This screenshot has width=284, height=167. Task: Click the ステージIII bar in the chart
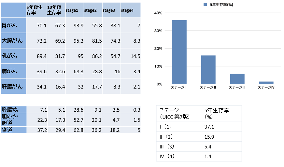(237, 79)
